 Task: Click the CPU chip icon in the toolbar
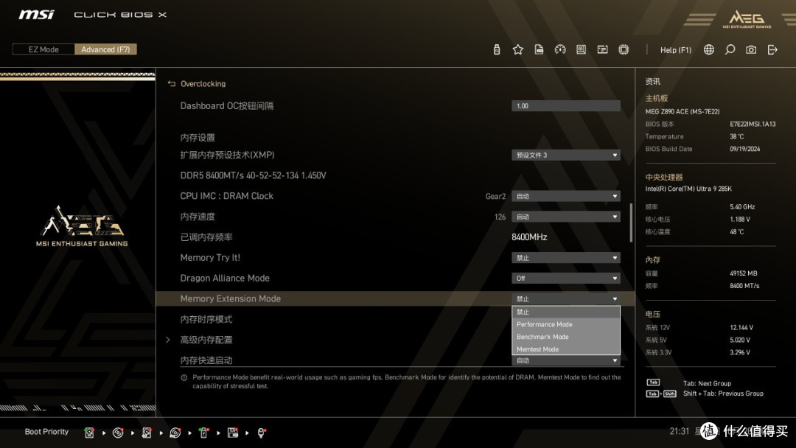(x=624, y=49)
